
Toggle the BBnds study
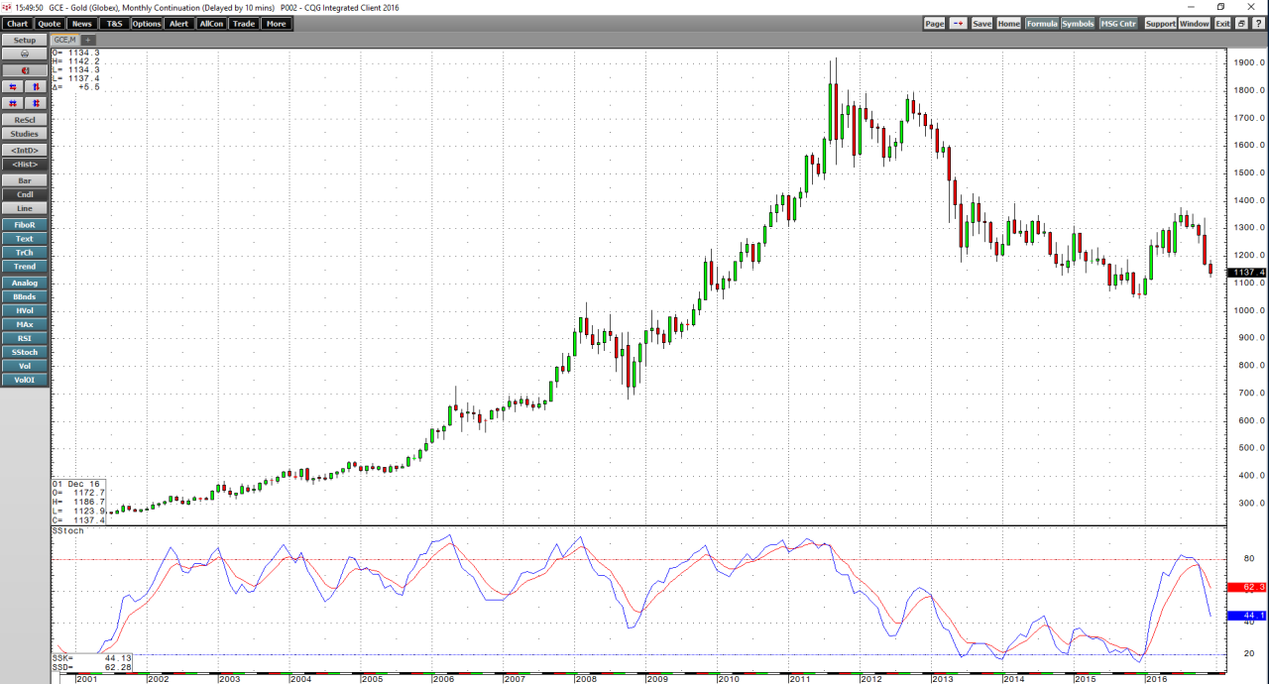(25, 296)
